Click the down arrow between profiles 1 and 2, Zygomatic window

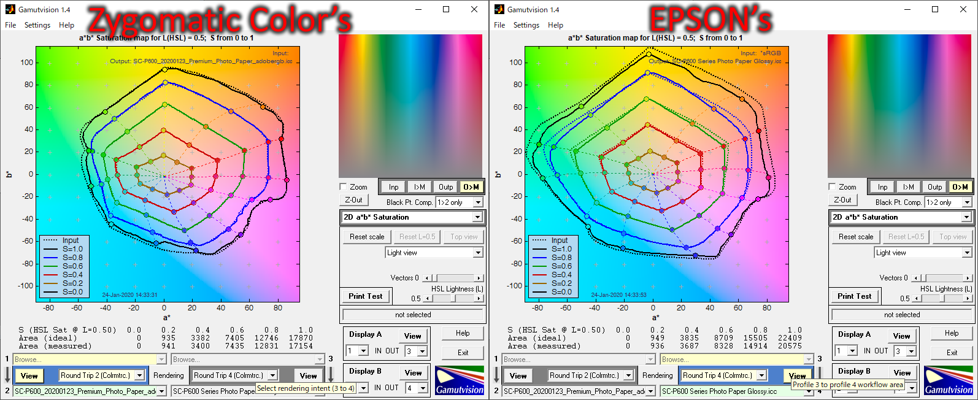tap(7, 375)
